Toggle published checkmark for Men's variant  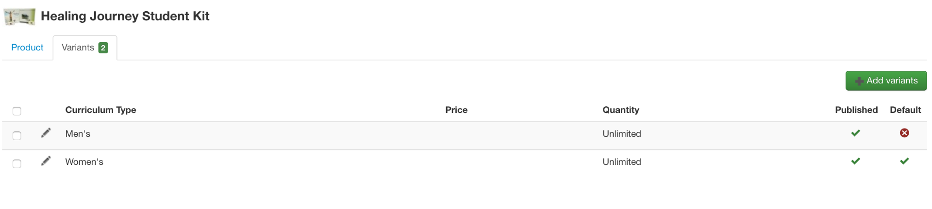click(x=855, y=133)
